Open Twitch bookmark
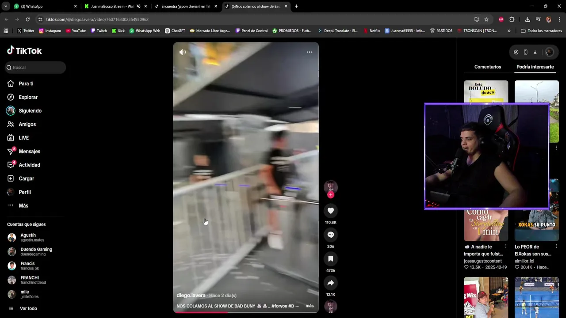Image resolution: width=566 pixels, height=318 pixels. tap(99, 31)
